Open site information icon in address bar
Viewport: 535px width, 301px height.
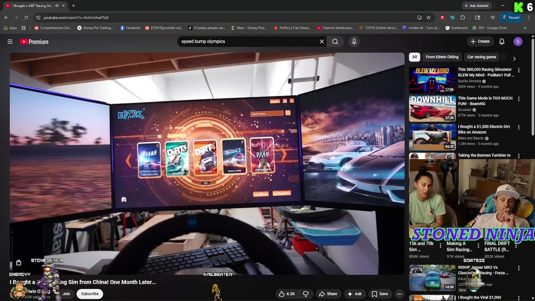(38, 18)
